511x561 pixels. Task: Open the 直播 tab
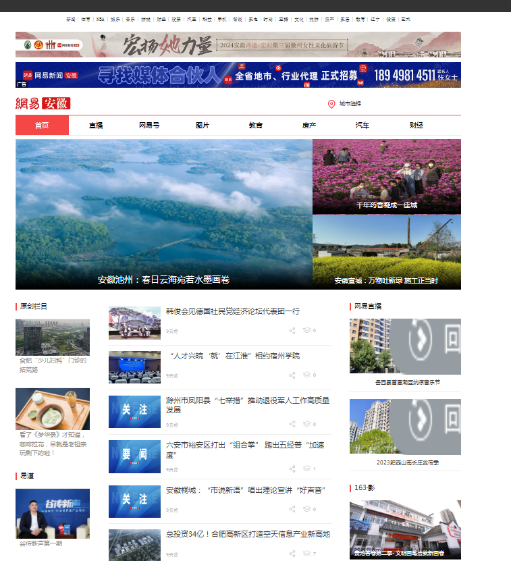[96, 125]
